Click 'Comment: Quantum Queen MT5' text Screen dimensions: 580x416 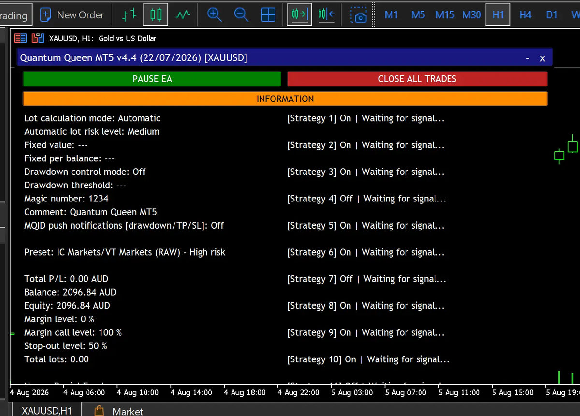90,212
